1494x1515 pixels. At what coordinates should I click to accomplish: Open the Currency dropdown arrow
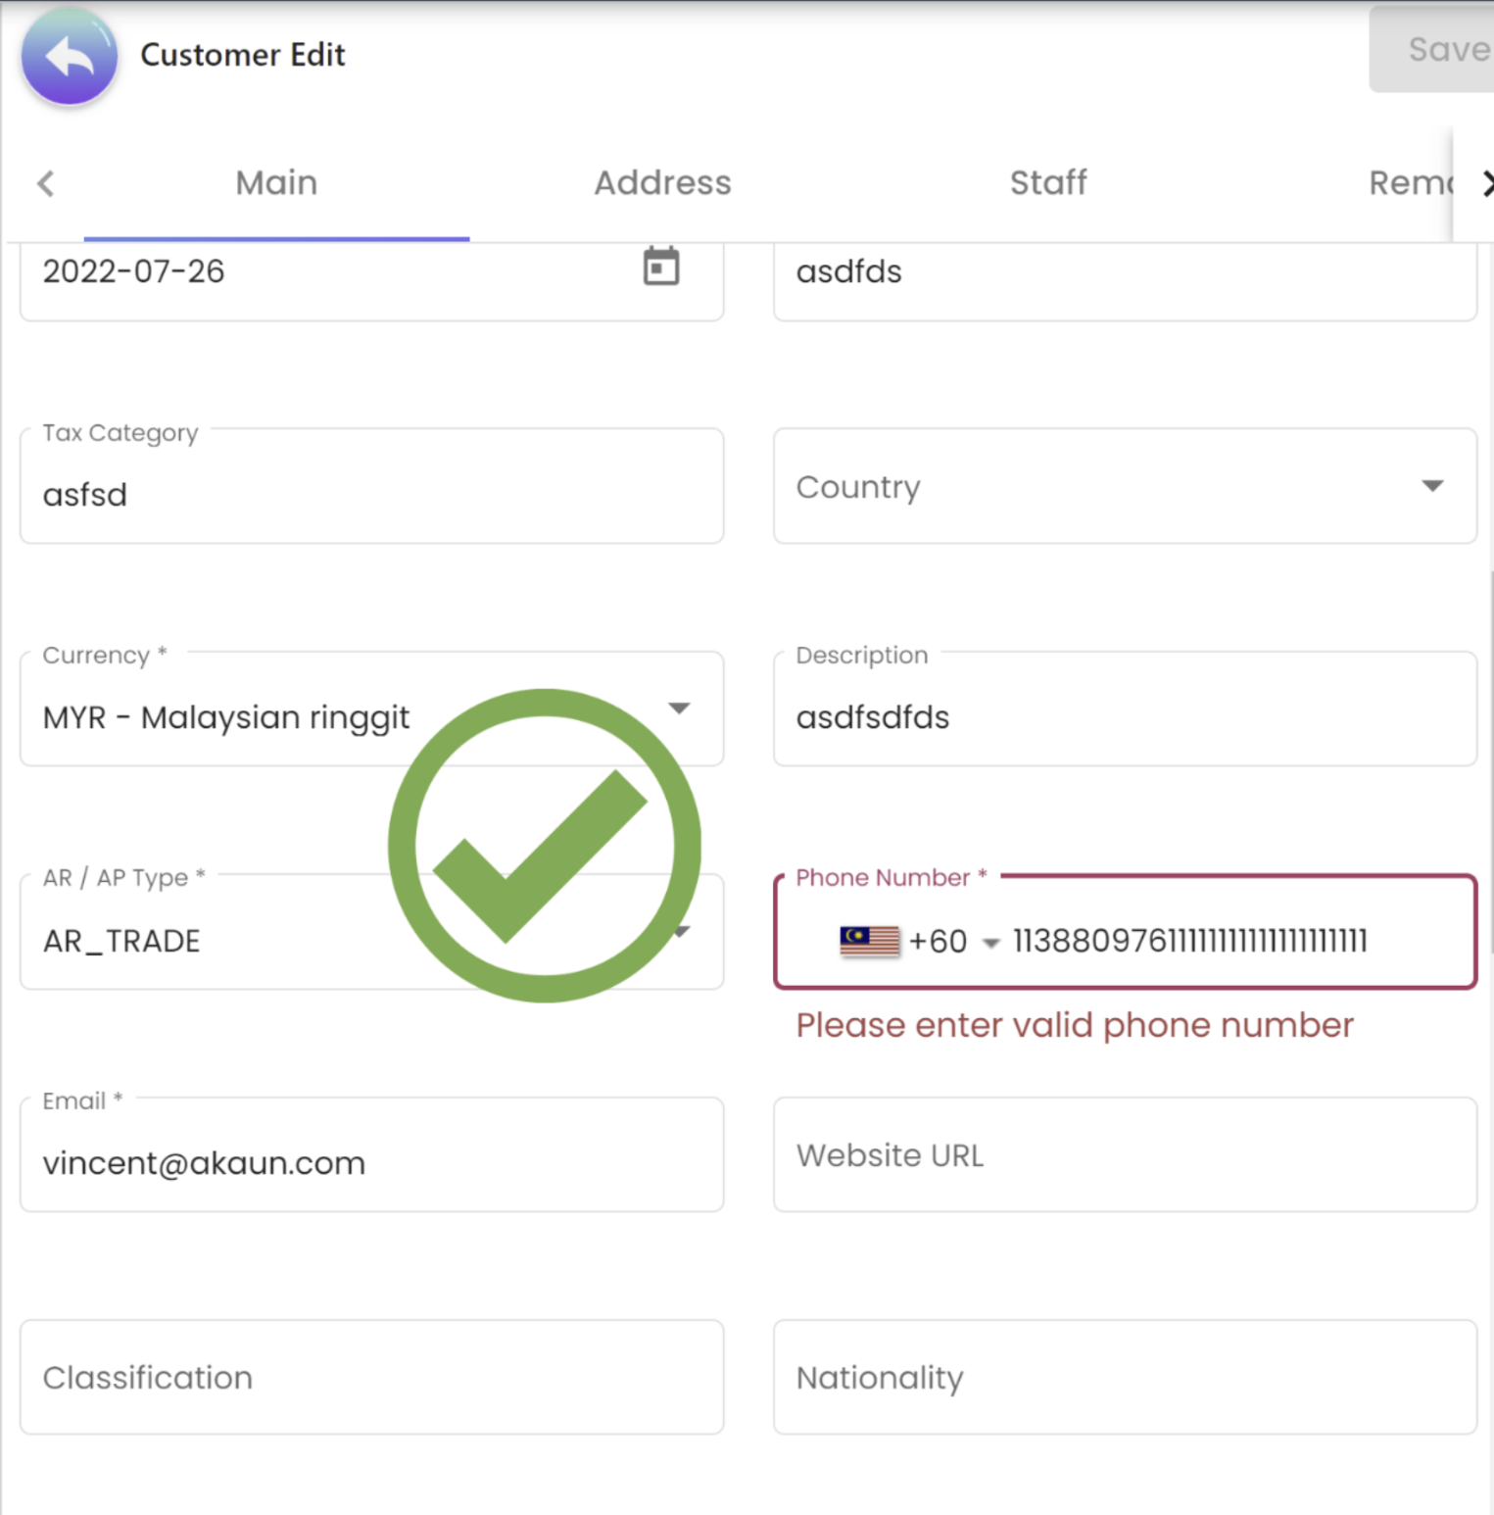(x=679, y=709)
